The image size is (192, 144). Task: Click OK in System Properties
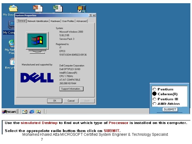tap(55, 101)
